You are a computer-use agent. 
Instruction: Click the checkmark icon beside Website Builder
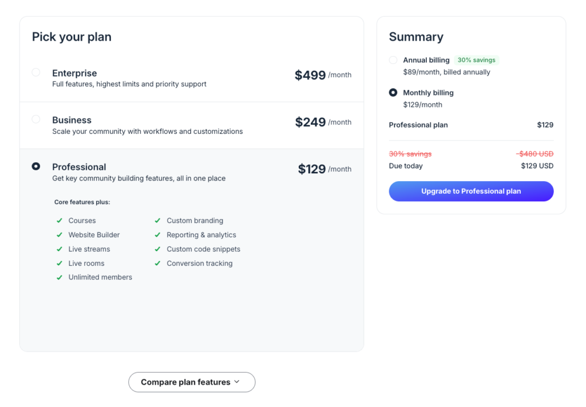(59, 235)
